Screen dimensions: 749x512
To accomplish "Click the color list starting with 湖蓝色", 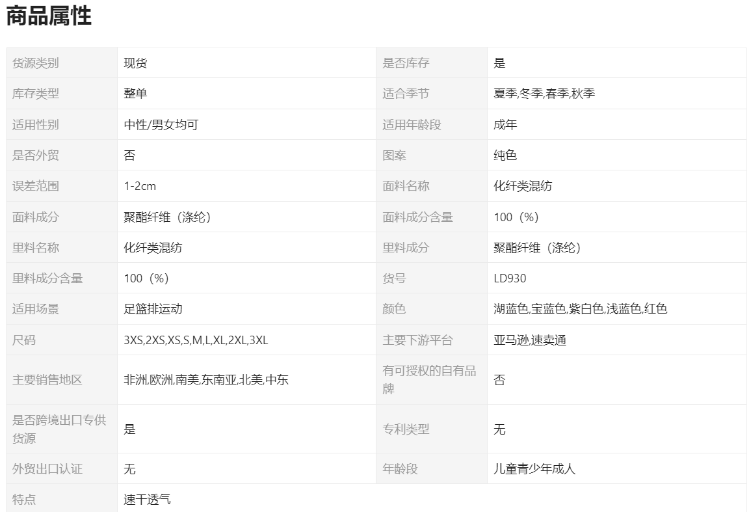I will tap(580, 309).
